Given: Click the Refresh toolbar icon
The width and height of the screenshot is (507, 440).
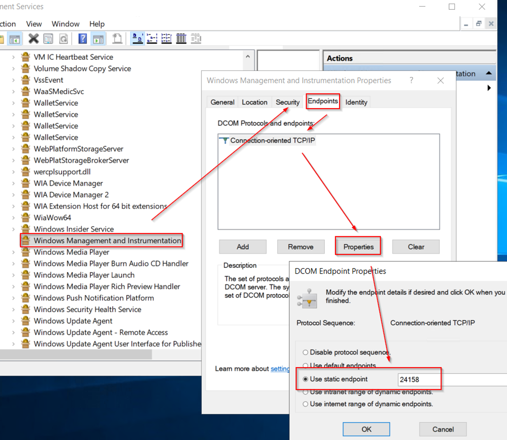Looking at the screenshot, I should point(64,39).
